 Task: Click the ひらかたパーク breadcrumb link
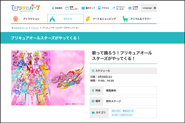click(21, 28)
